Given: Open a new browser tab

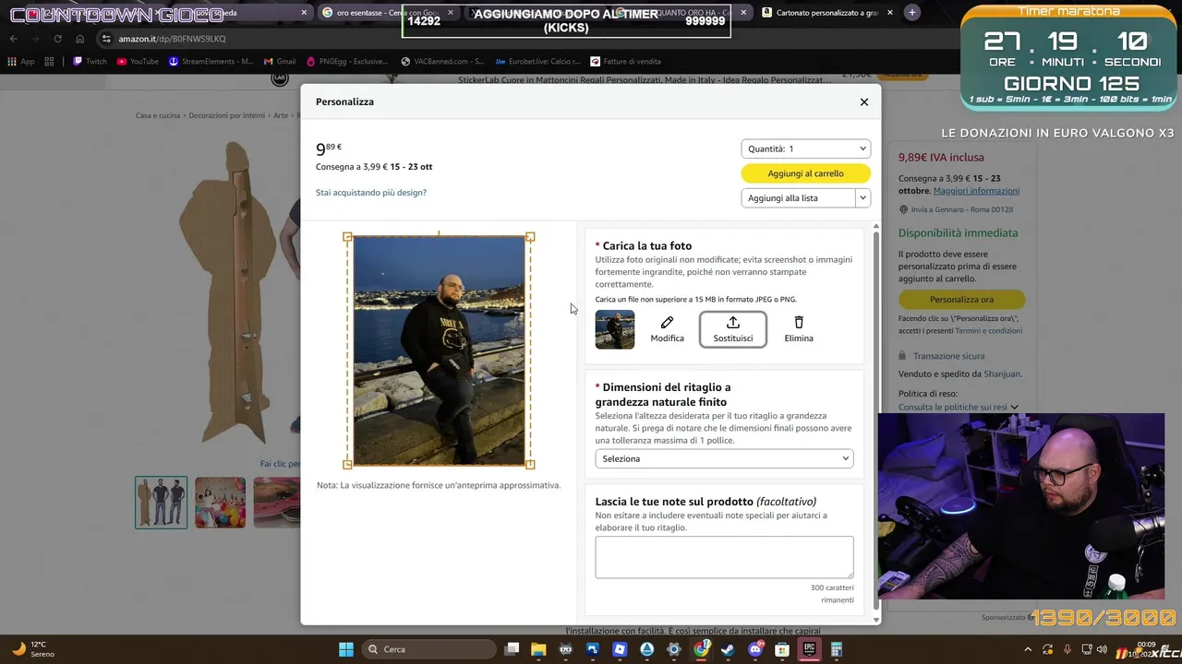Looking at the screenshot, I should click(x=911, y=13).
